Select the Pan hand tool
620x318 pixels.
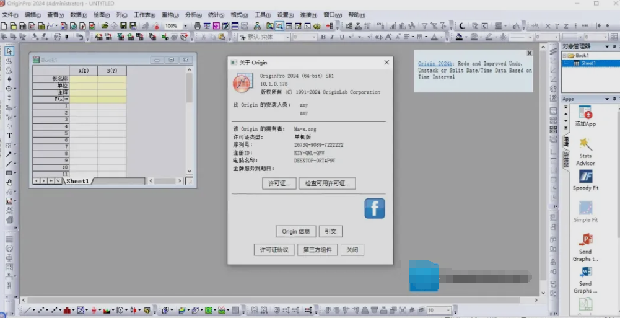tap(9, 183)
